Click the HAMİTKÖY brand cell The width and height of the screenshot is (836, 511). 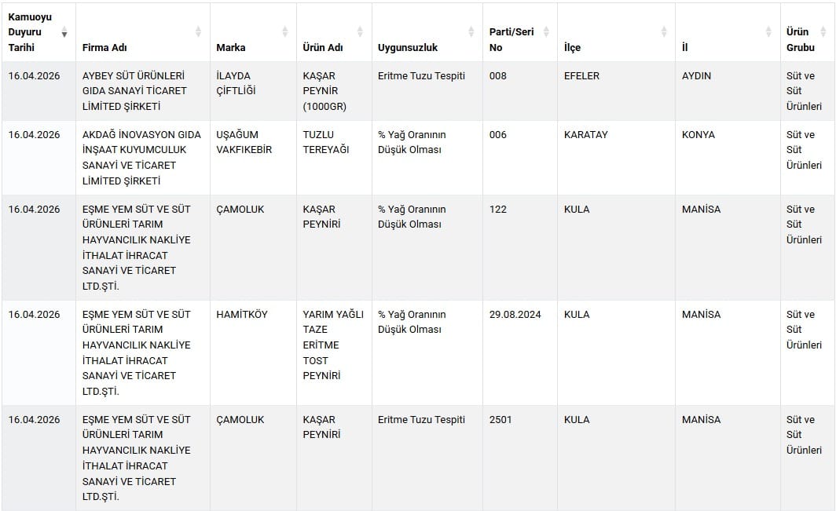[242, 315]
